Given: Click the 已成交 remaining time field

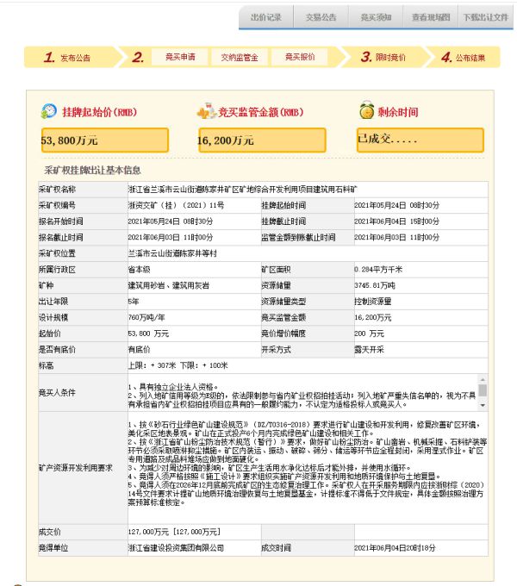Looking at the screenshot, I should point(420,140).
